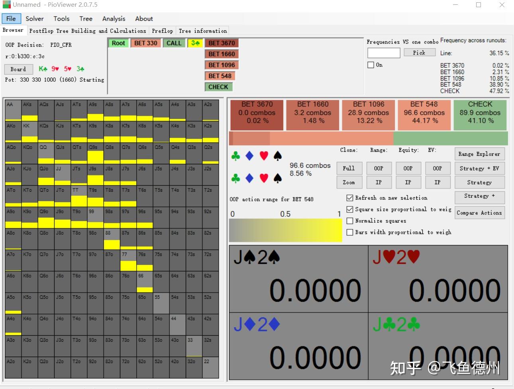
Task: Select the bottom-row red heart suit icon
Action: coord(264,178)
